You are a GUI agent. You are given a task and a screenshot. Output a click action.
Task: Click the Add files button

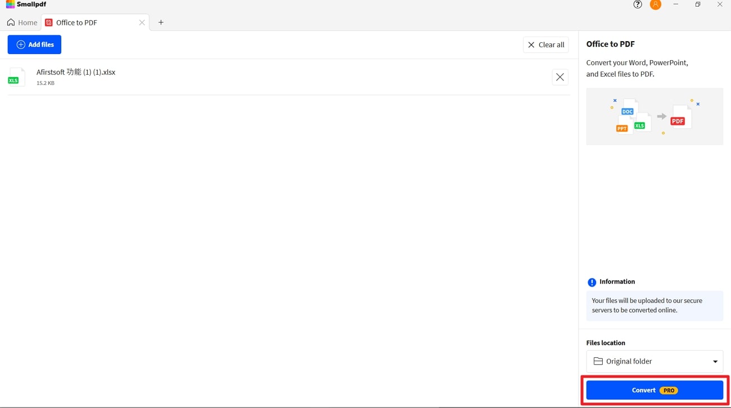pyautogui.click(x=34, y=44)
